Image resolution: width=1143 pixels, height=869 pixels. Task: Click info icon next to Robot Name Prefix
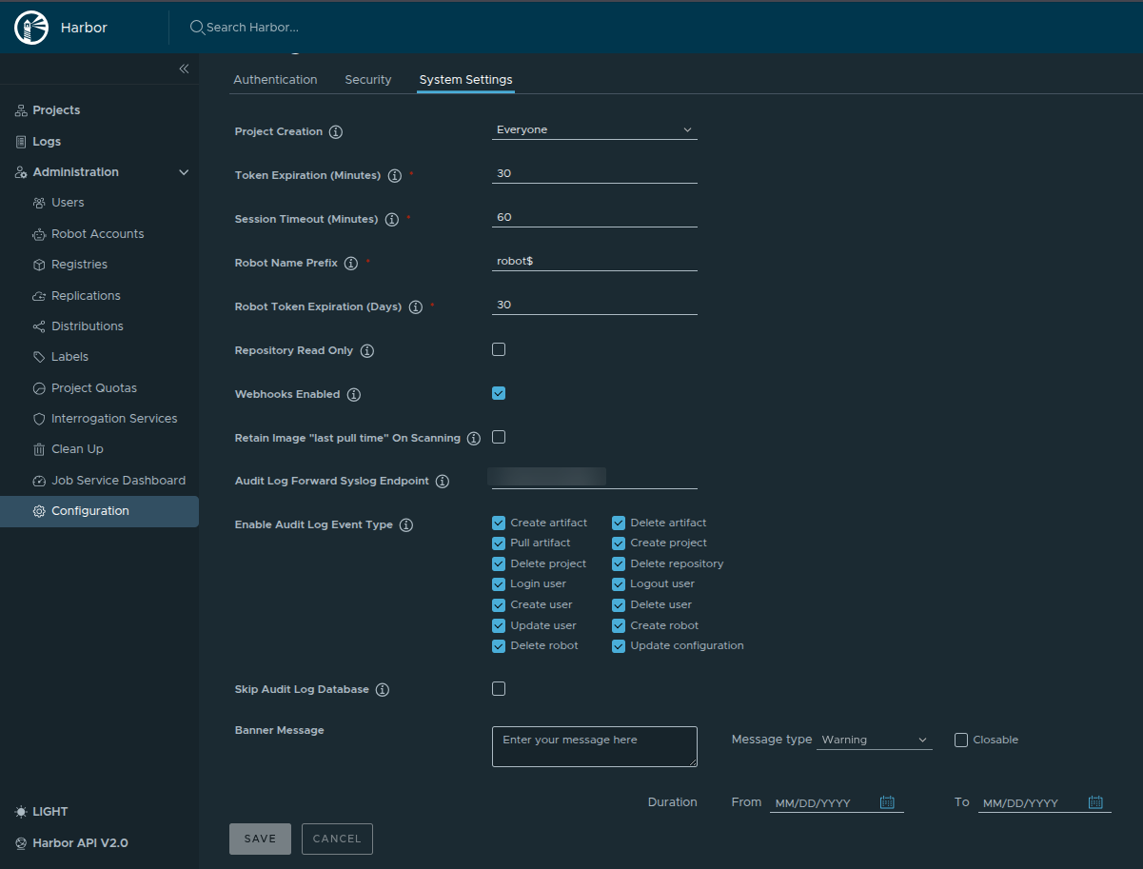350,264
